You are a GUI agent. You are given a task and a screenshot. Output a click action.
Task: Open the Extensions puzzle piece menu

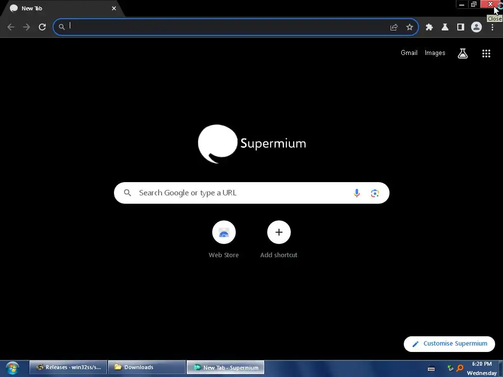pyautogui.click(x=429, y=27)
